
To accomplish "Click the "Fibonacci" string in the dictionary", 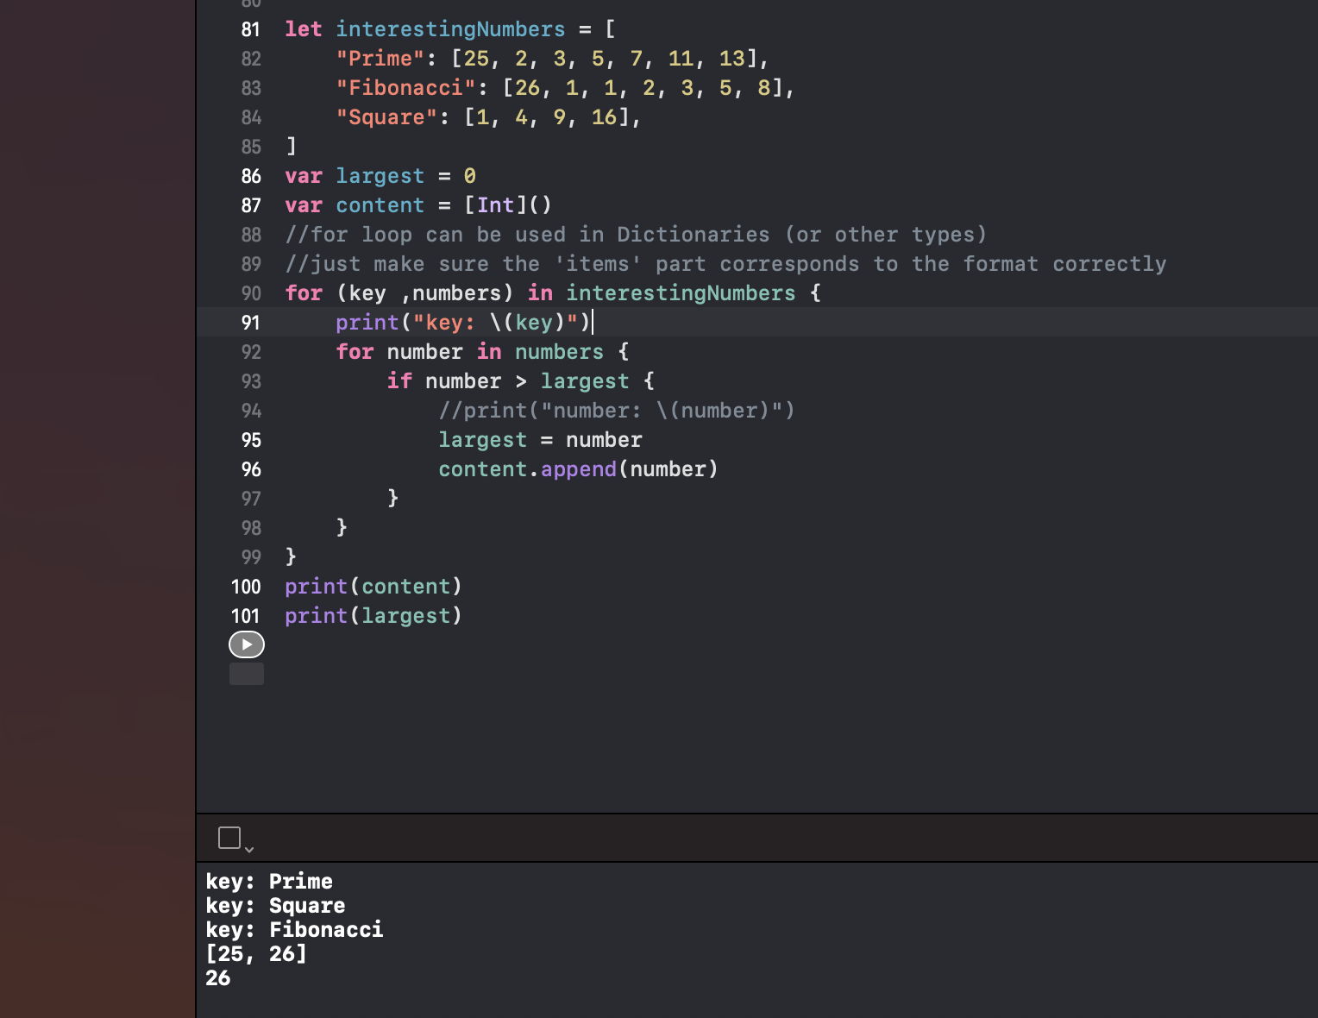I will [405, 88].
